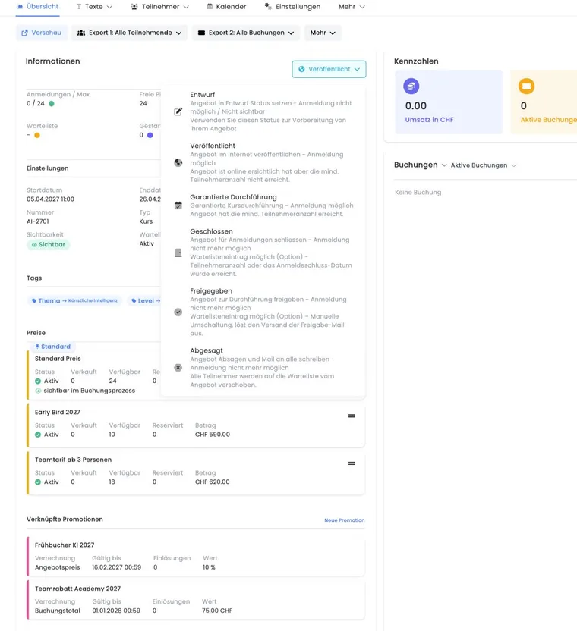Click the Standard Preis title

coord(58,359)
